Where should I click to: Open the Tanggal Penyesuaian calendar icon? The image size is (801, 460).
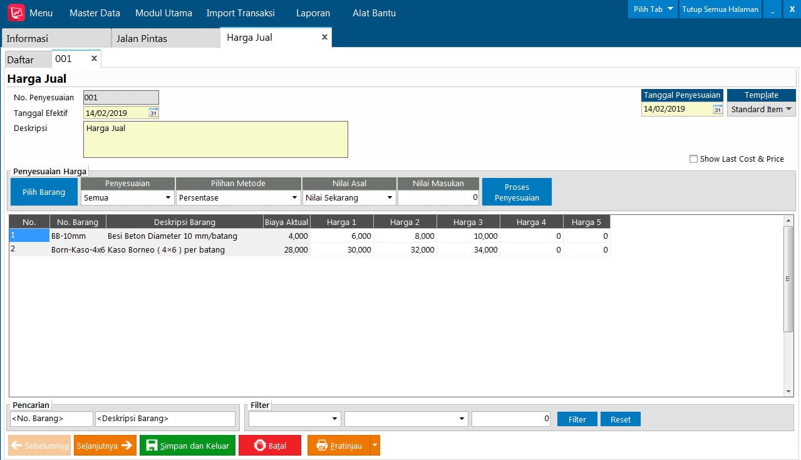pyautogui.click(x=717, y=110)
